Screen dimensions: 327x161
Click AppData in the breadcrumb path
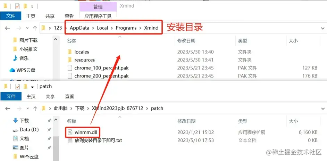pos(79,28)
